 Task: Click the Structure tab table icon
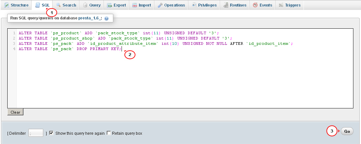tap(7, 5)
